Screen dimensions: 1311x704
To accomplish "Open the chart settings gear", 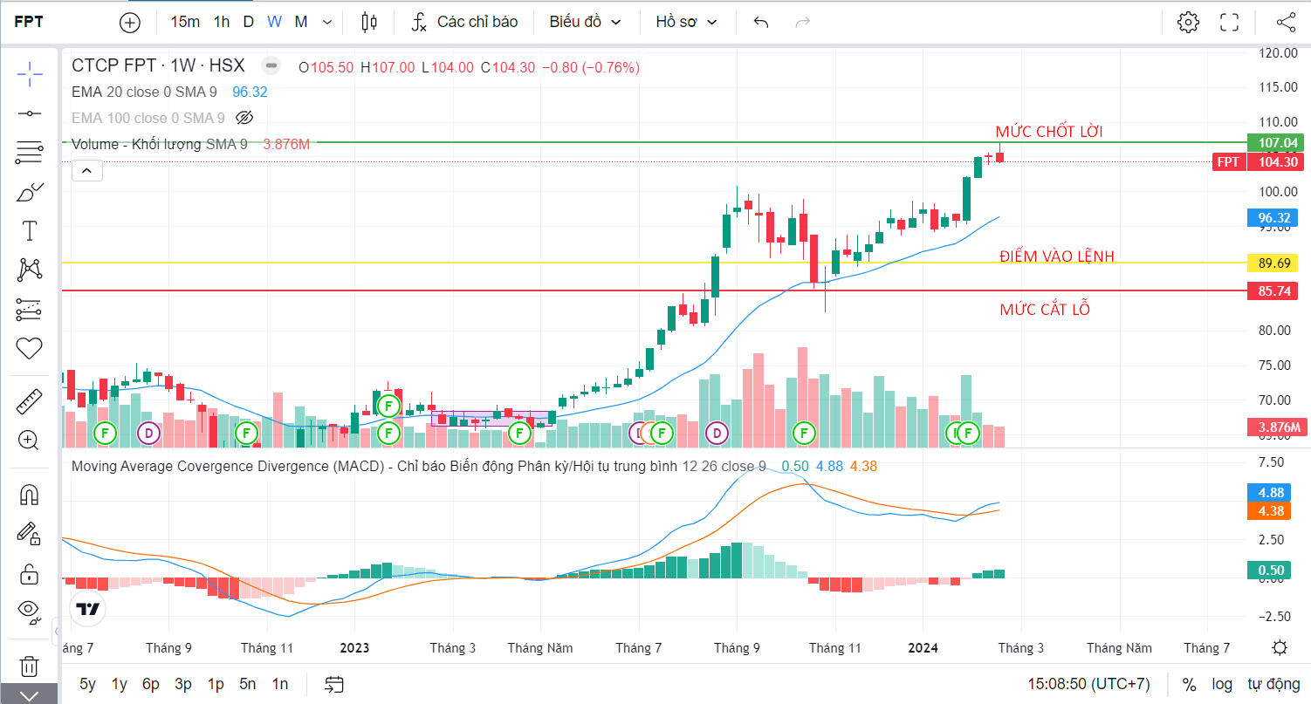I will [1188, 22].
